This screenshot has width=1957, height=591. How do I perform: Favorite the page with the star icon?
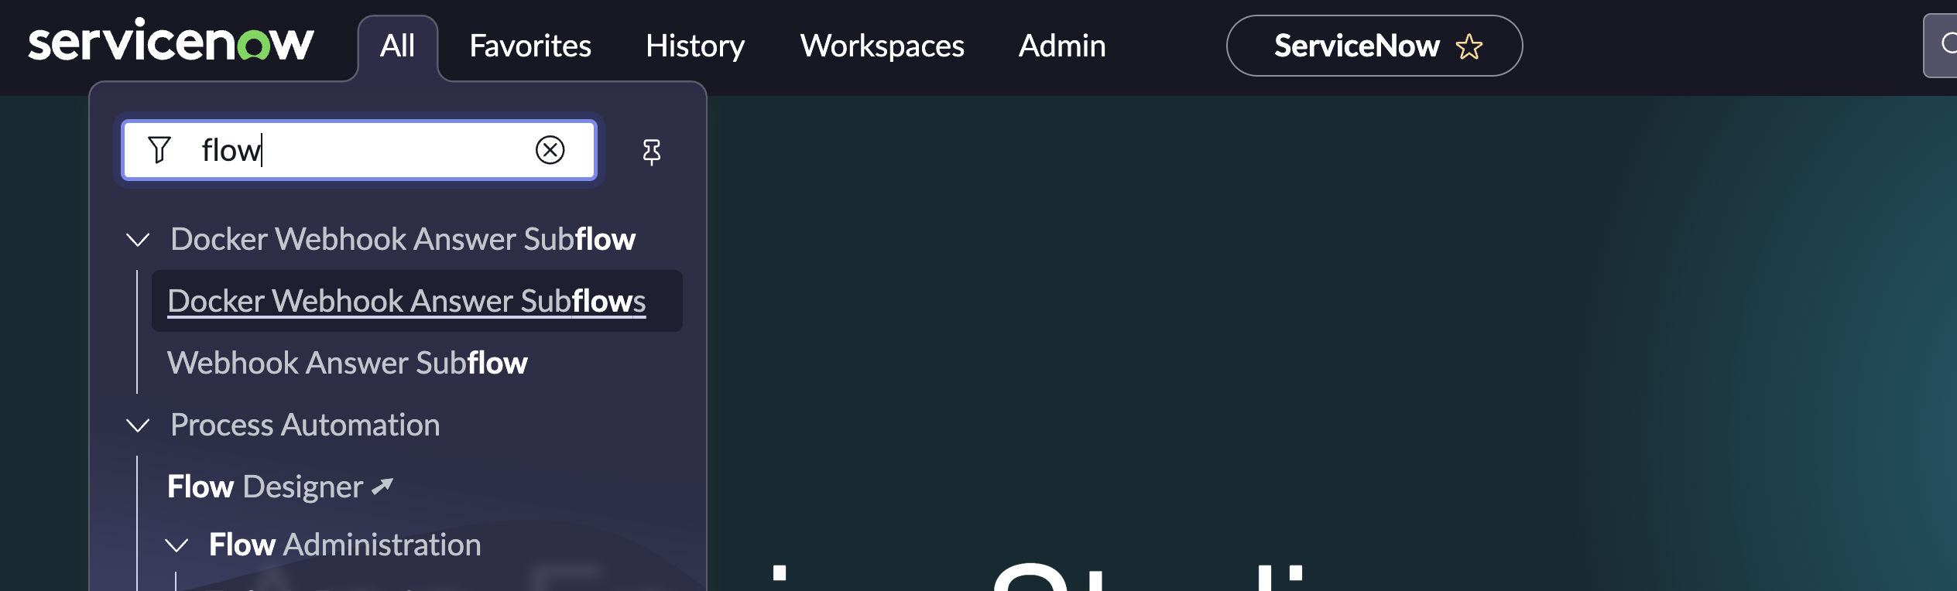[x=1469, y=47]
